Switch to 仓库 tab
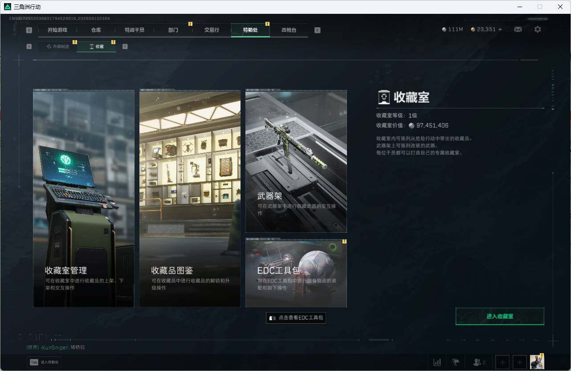This screenshot has height=371, width=571. pos(96,30)
